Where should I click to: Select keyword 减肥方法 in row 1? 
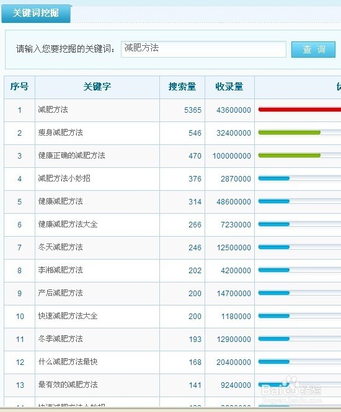tap(53, 110)
